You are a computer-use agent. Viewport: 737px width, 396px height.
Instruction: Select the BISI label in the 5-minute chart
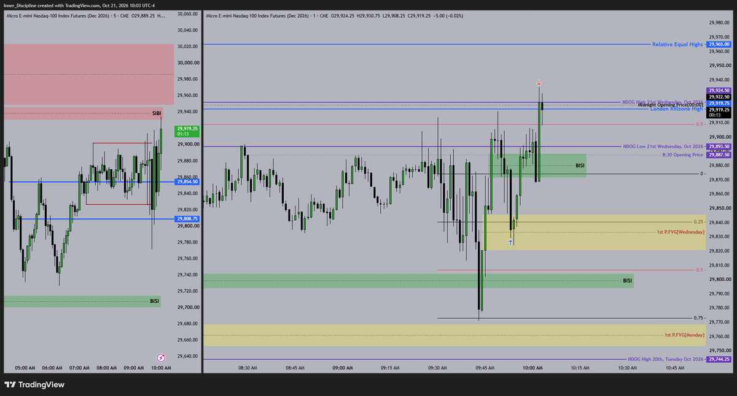pyautogui.click(x=154, y=301)
